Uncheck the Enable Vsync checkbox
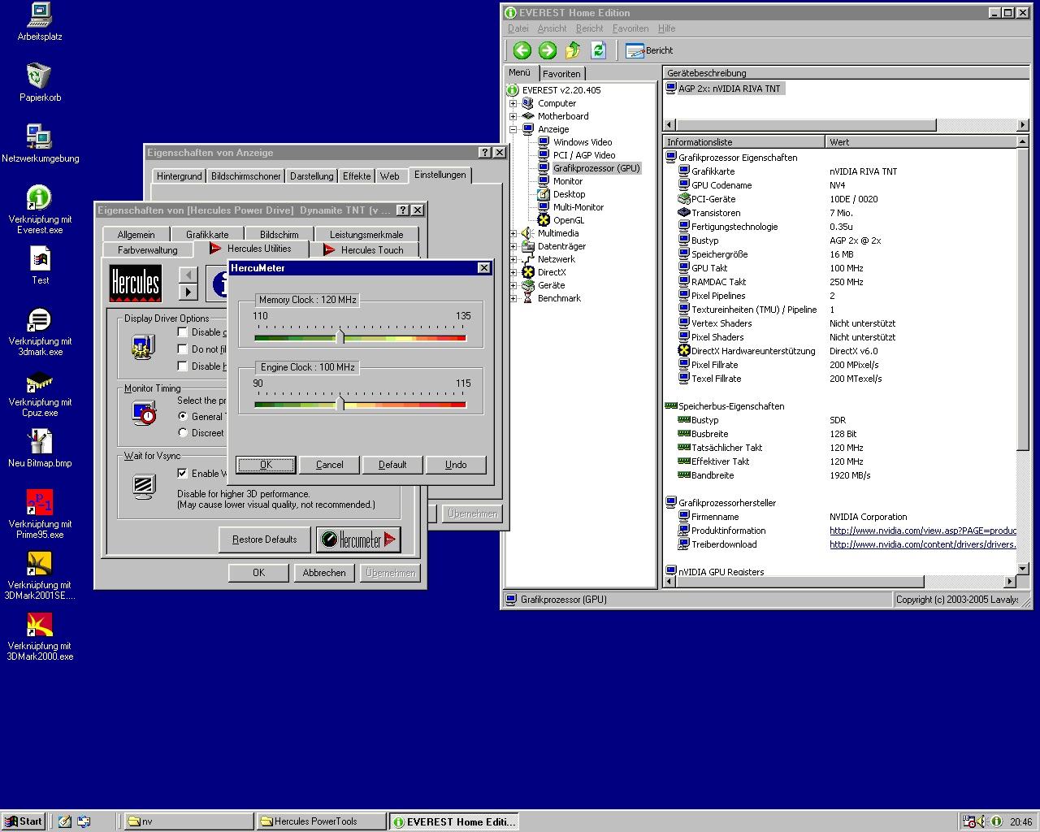The width and height of the screenshot is (1040, 832). coord(183,473)
